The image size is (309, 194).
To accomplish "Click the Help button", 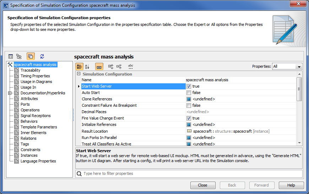I will (291, 185).
